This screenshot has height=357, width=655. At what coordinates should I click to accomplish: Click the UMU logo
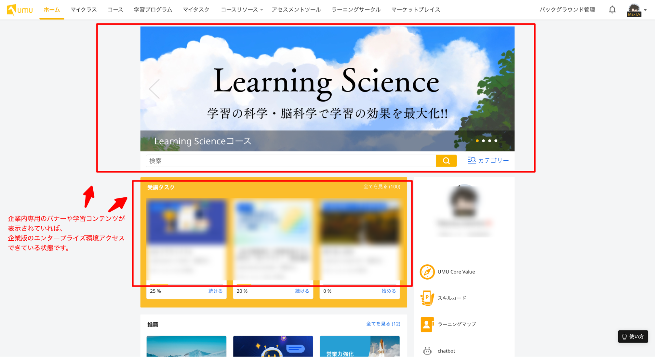[20, 10]
